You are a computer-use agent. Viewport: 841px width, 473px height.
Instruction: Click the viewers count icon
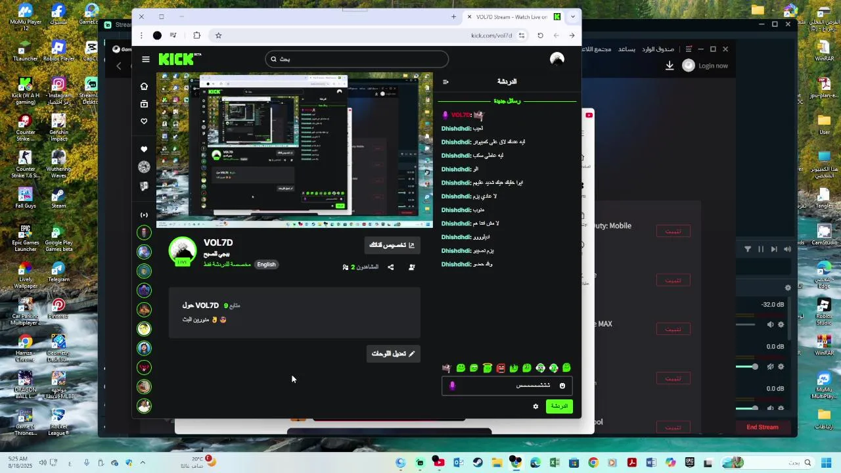pyautogui.click(x=346, y=267)
